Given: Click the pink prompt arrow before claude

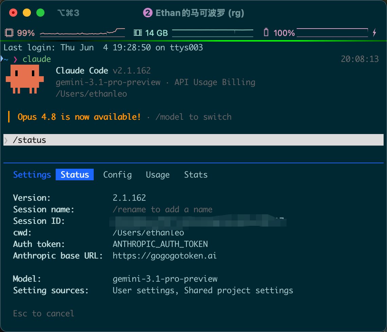Looking at the screenshot, I should pyautogui.click(x=15, y=60).
